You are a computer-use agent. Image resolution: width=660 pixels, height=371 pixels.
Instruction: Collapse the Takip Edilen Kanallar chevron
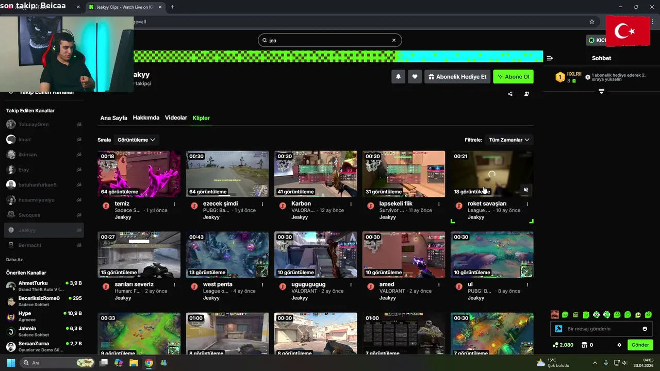11,92
